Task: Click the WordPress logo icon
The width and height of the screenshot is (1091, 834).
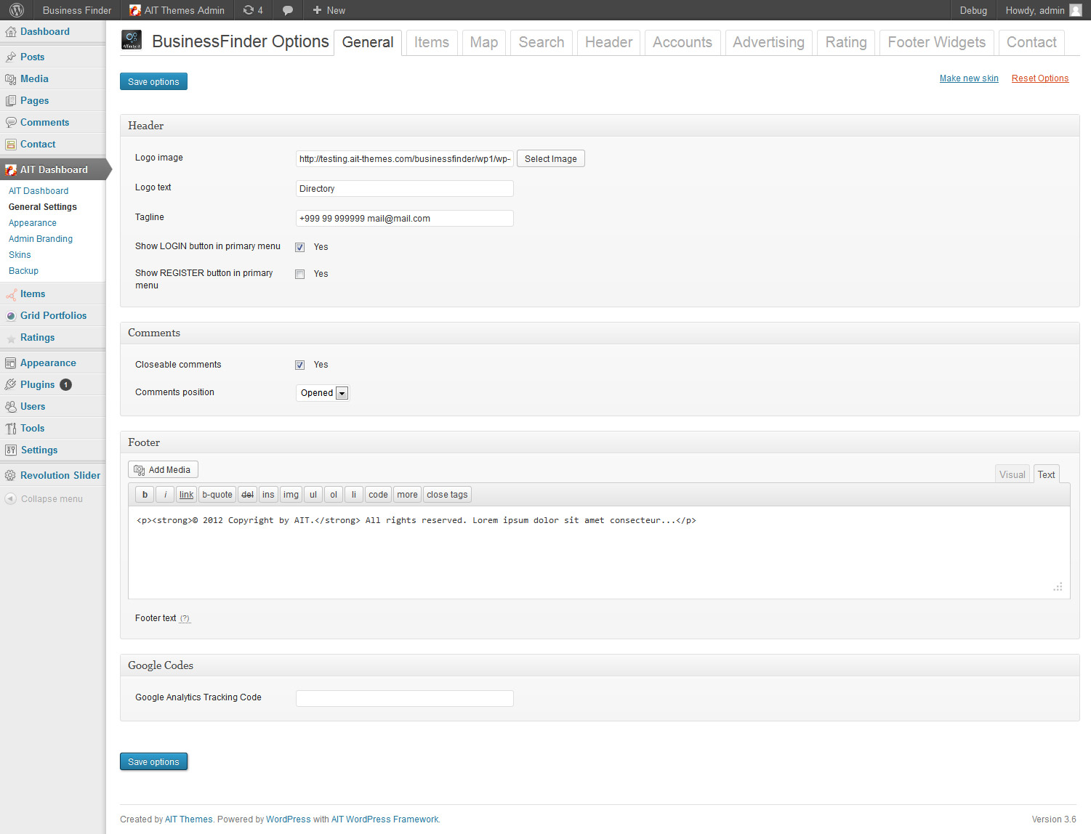Action: tap(17, 10)
